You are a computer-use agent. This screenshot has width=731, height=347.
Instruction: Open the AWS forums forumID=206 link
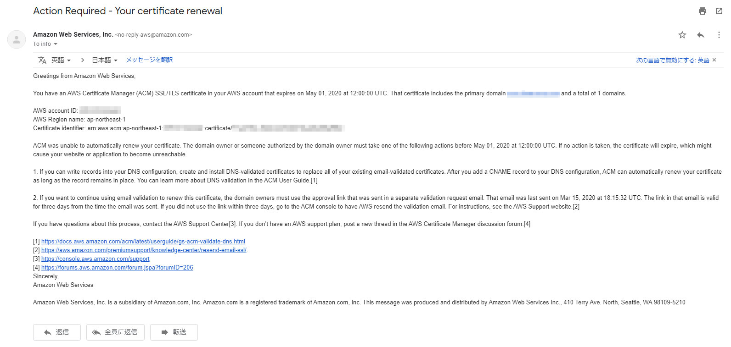(x=117, y=268)
